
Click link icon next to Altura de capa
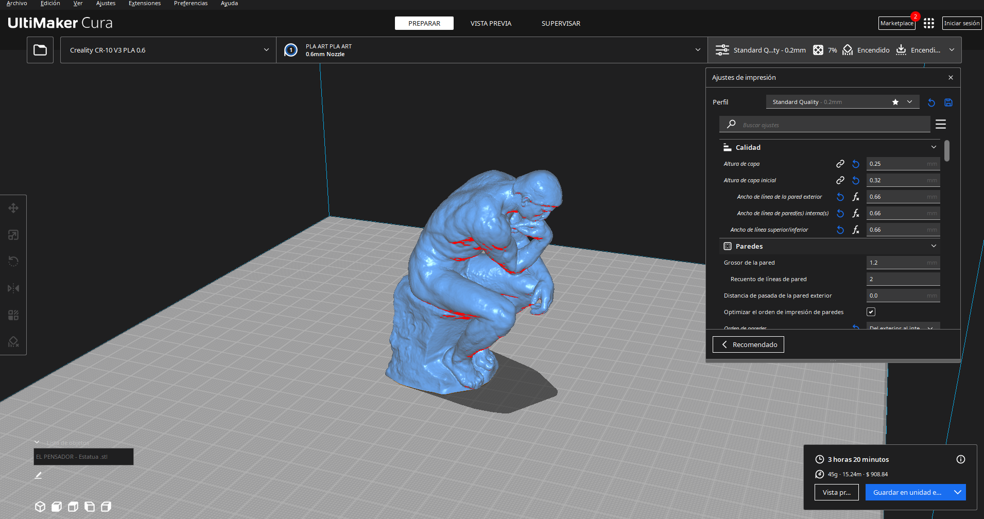click(x=840, y=164)
